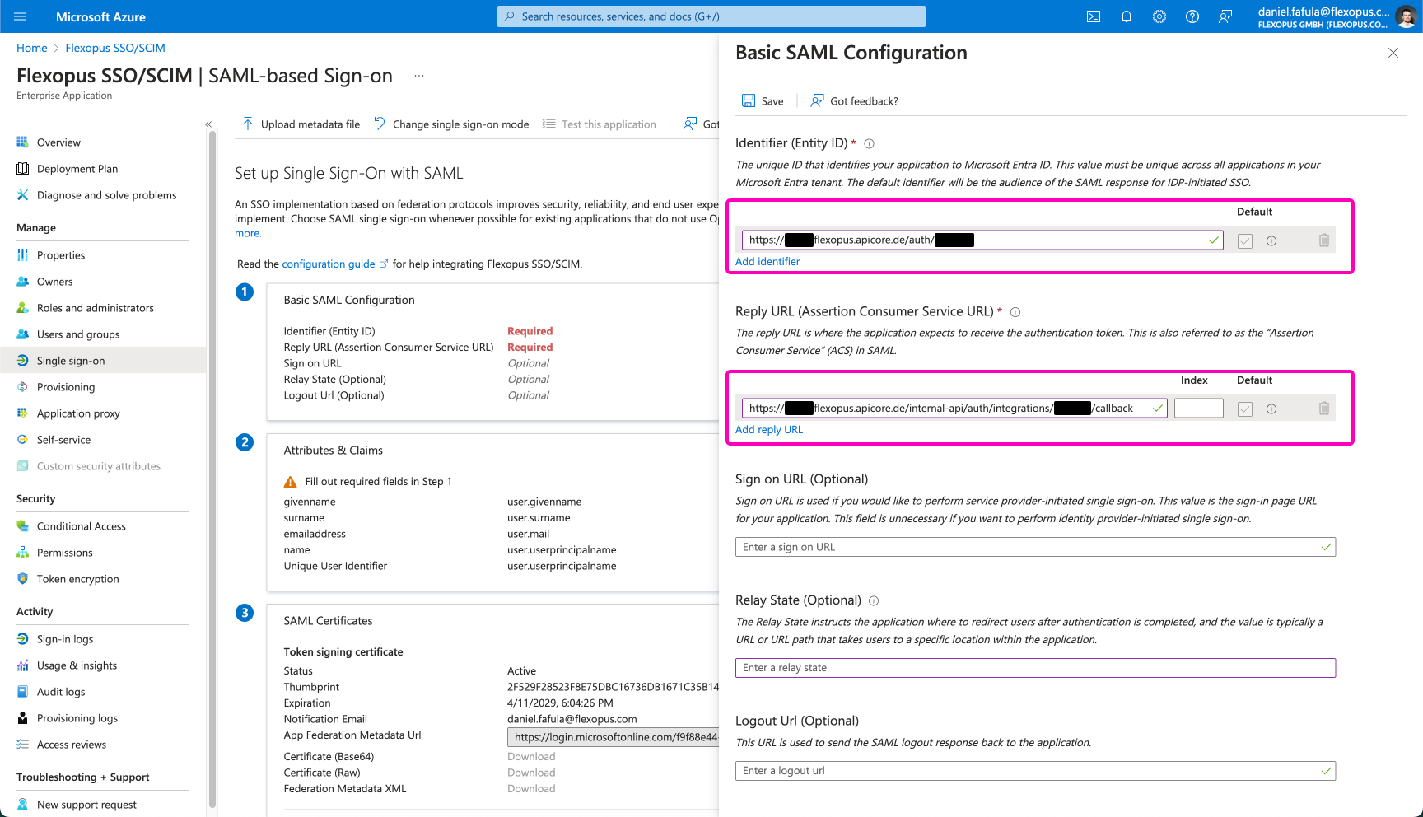Click the Add reply URL link
The height and width of the screenshot is (817, 1423).
(x=769, y=430)
